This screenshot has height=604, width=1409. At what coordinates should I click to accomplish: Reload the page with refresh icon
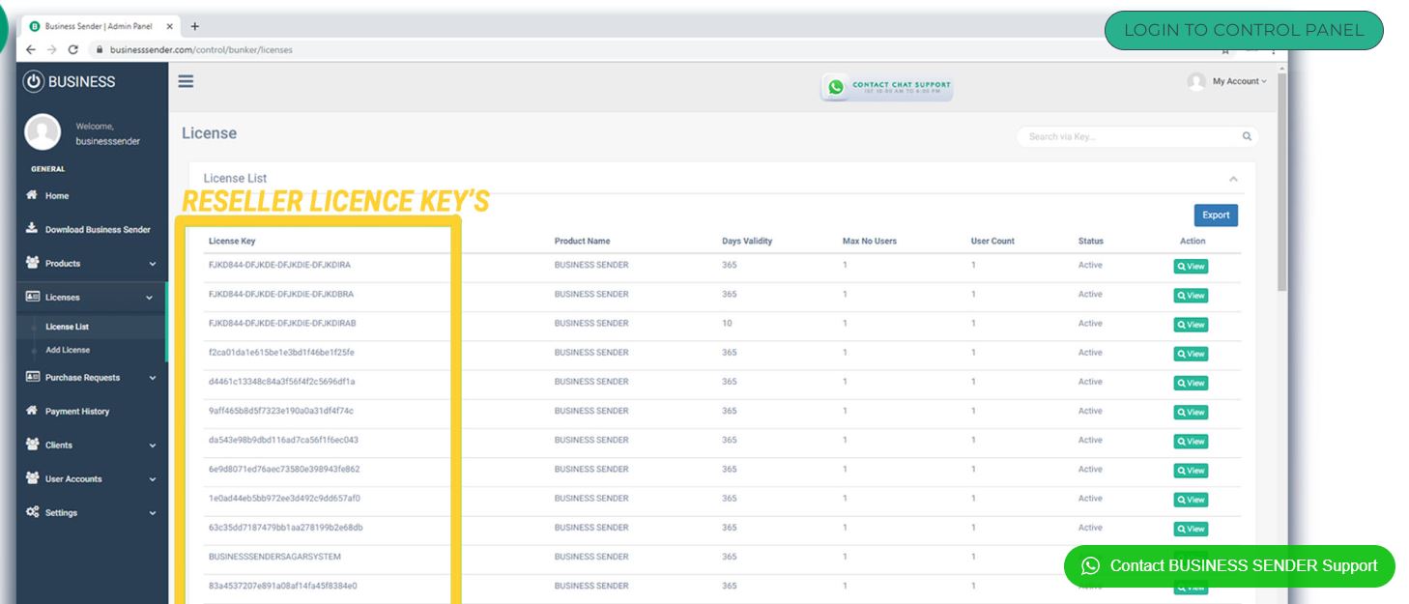pyautogui.click(x=73, y=49)
